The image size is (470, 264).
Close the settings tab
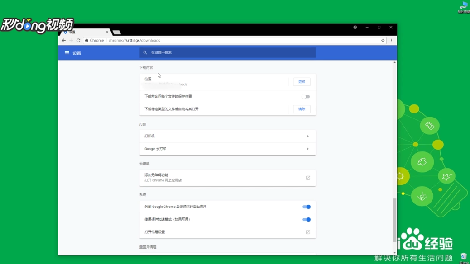107,32
